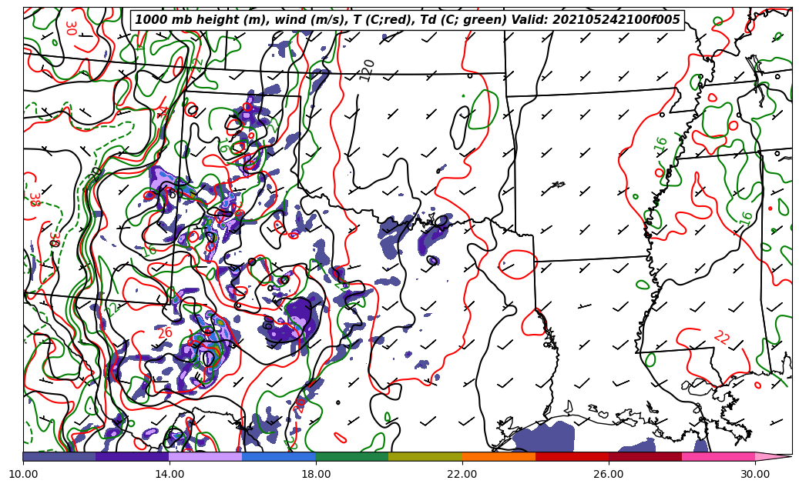Select the green 18–20 colorbar segment
This screenshot has width=799, height=487.
[351, 456]
